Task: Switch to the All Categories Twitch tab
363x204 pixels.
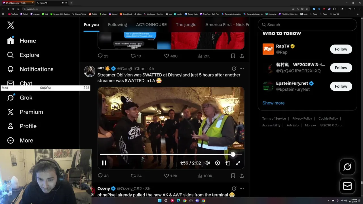Action: click(18, 3)
